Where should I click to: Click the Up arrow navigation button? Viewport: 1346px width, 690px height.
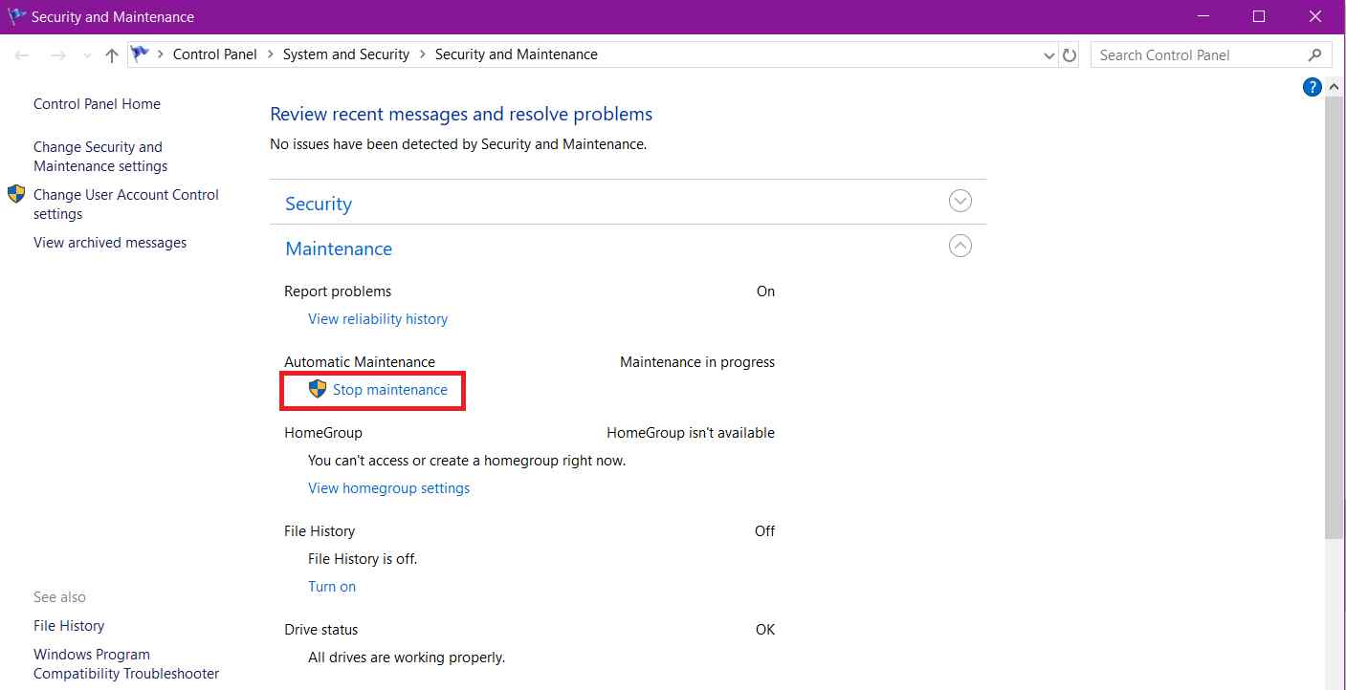112,55
